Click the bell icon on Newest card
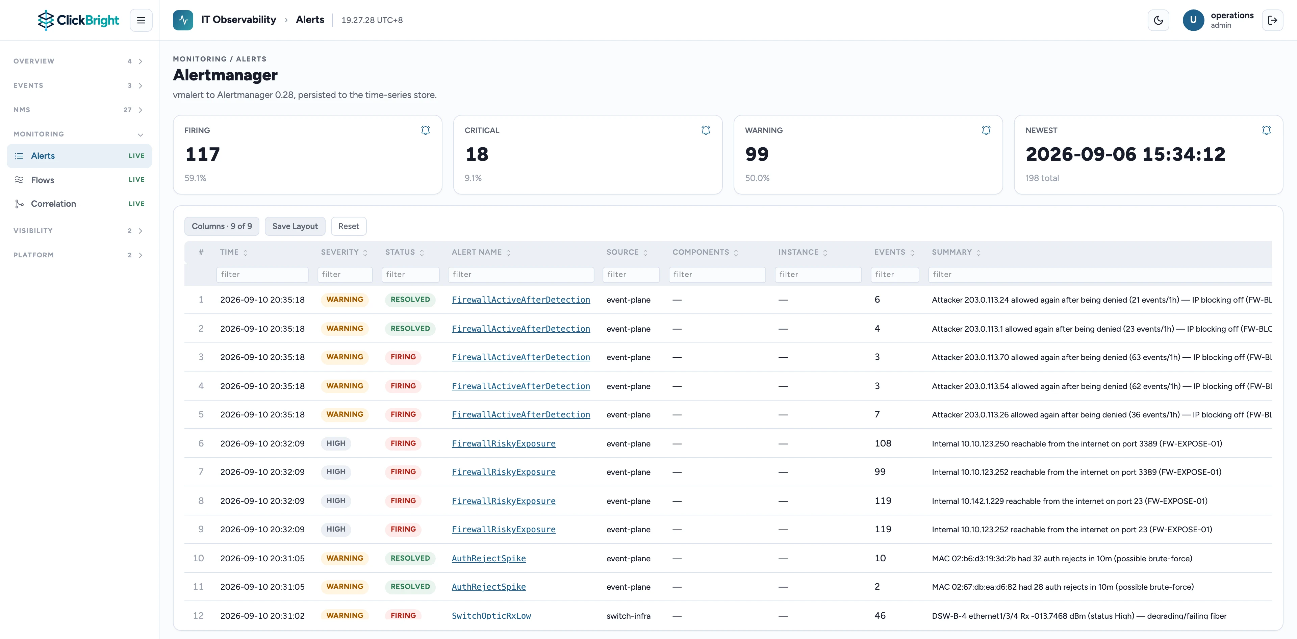The height and width of the screenshot is (639, 1297). pyautogui.click(x=1266, y=130)
